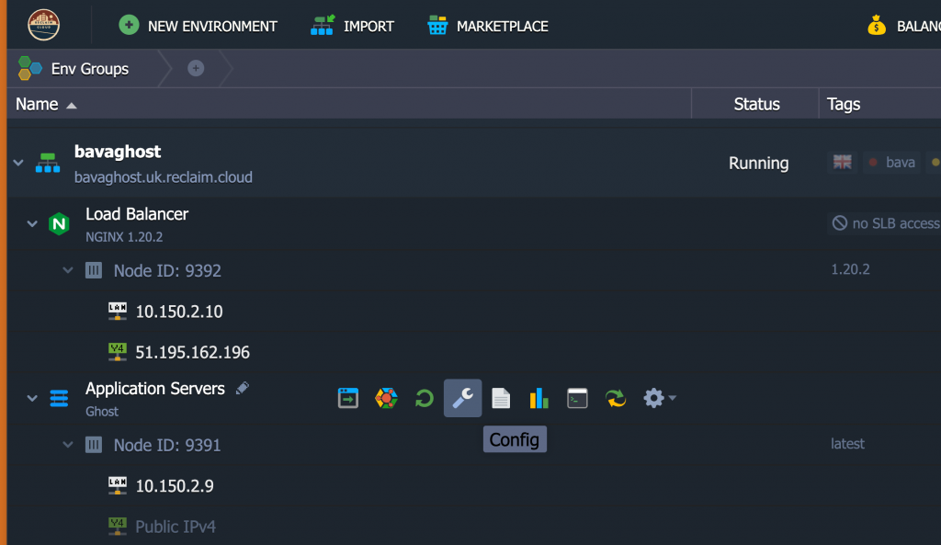The height and width of the screenshot is (545, 941).
Task: Click the Public IPv4 label
Action: click(176, 527)
